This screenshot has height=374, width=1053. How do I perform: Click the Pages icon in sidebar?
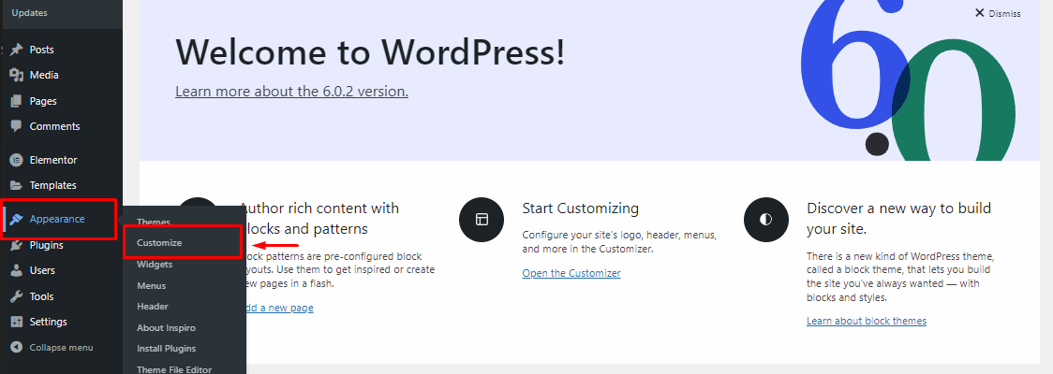coord(16,101)
